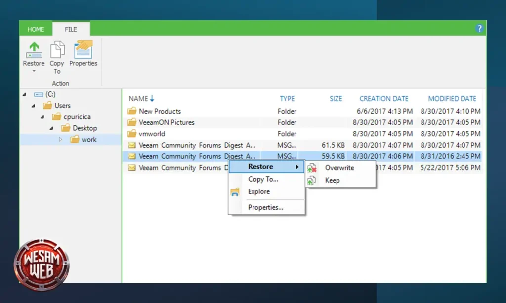Choose Copy To... from the context menu
This screenshot has height=303, width=506.
click(x=262, y=179)
